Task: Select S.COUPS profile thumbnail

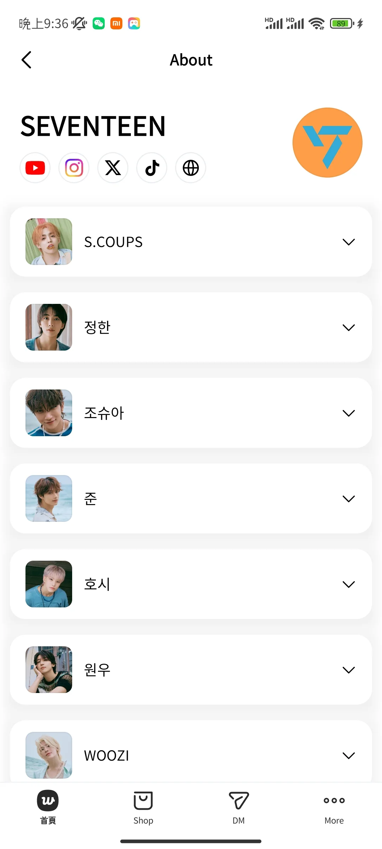Action: coord(49,242)
